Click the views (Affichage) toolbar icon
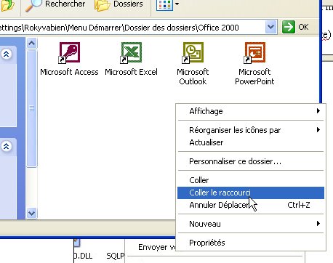This screenshot has height=263, width=333. [164, 4]
